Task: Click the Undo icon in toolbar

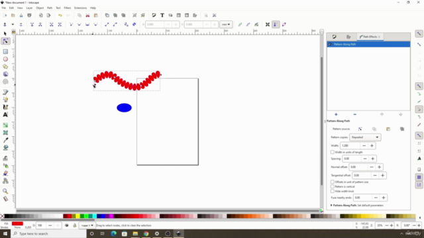Action: [x=60, y=15]
